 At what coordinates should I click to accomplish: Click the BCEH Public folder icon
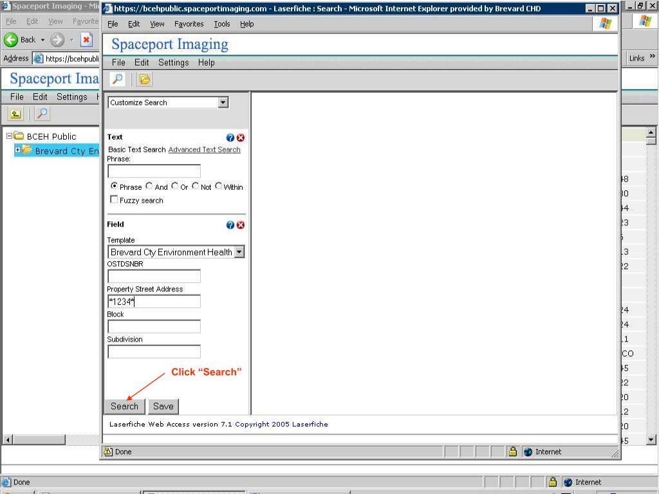pos(19,136)
